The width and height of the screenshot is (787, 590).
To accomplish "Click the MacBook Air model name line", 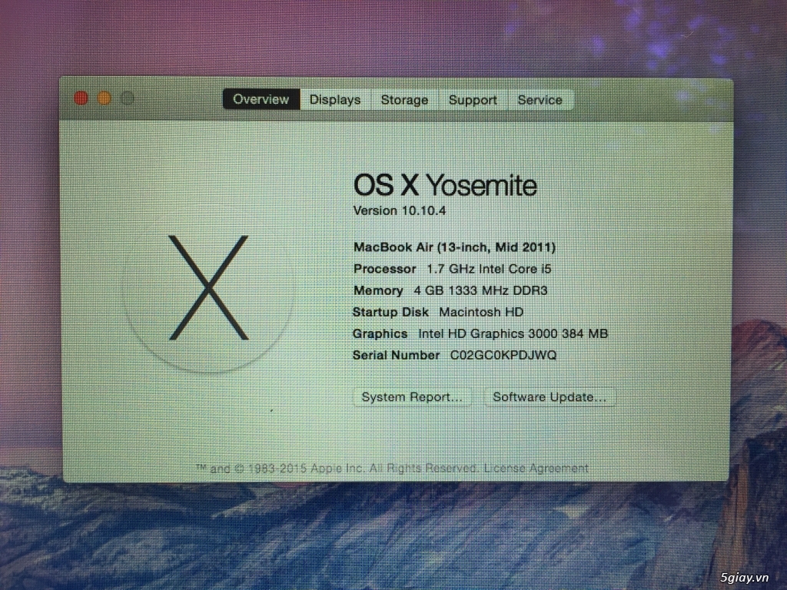I will tap(454, 247).
